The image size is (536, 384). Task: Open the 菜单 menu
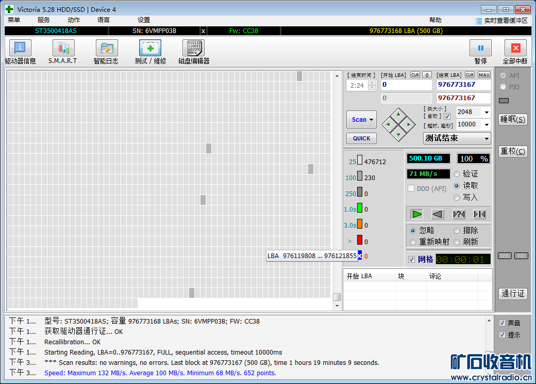click(x=14, y=20)
